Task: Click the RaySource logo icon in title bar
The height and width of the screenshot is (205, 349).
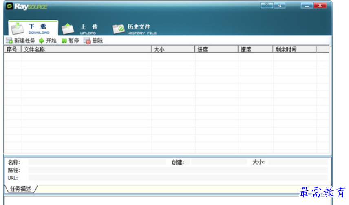Action: (x=9, y=6)
